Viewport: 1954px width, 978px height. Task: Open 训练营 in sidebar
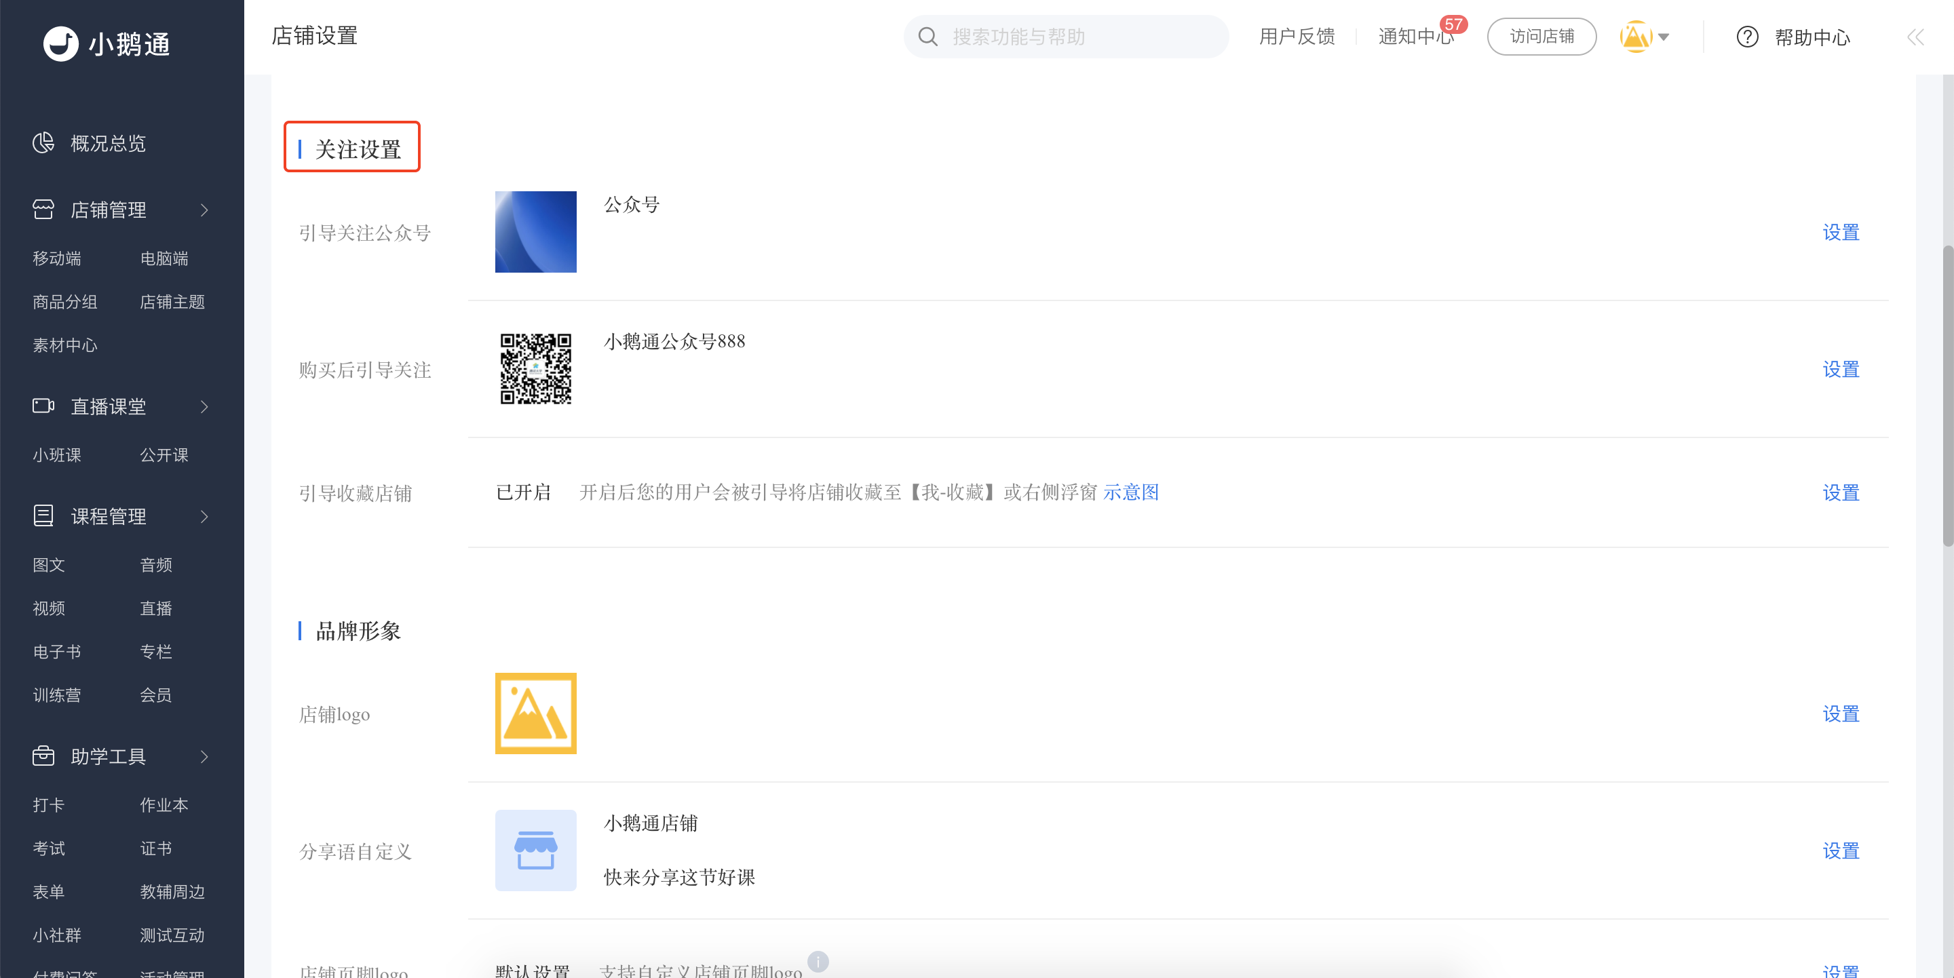[57, 695]
